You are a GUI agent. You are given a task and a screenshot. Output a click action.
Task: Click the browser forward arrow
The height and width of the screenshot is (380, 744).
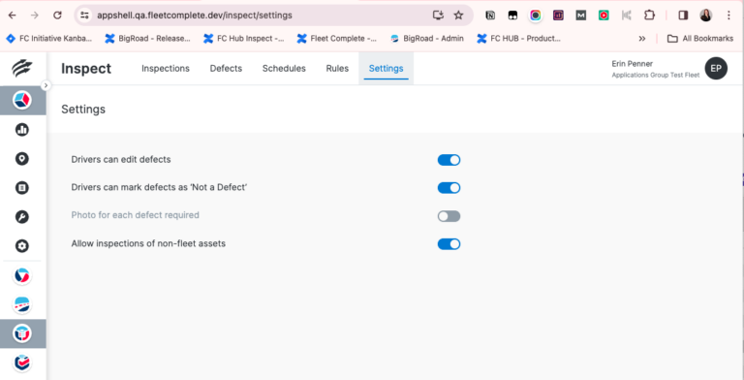click(x=35, y=16)
